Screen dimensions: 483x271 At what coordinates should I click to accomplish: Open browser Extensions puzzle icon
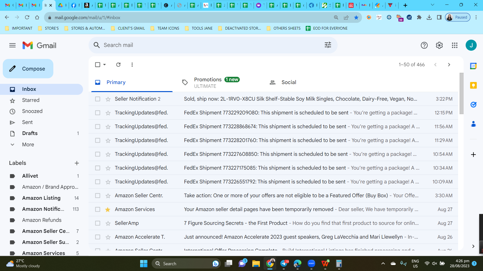coord(419,17)
